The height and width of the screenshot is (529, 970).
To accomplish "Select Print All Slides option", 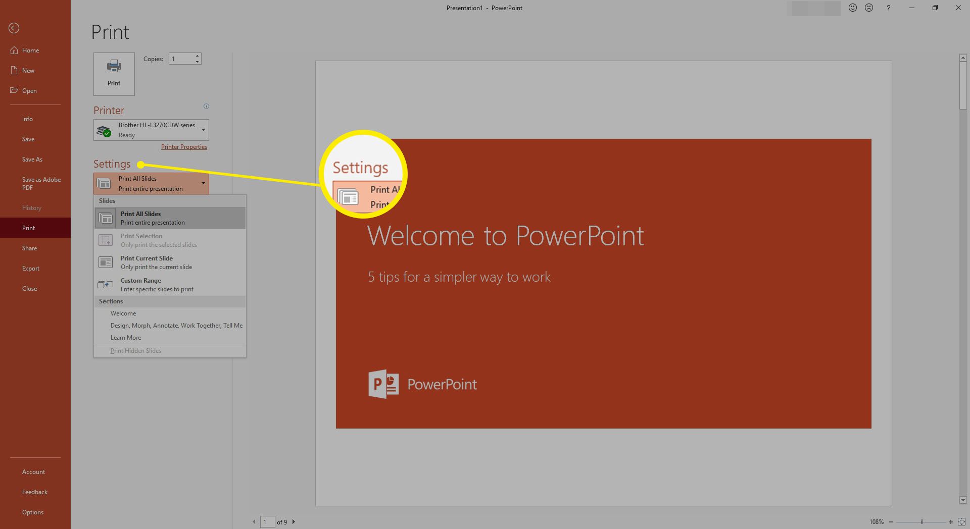I will tap(170, 218).
